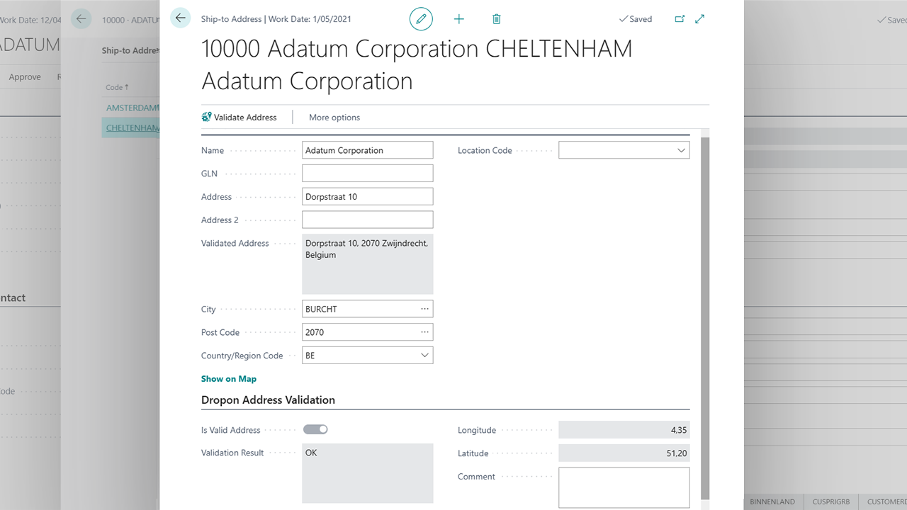907x510 pixels.
Task: Click the Address field with Dorpstraat 10
Action: 367,196
